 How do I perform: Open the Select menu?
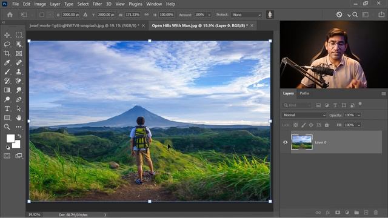point(83,4)
